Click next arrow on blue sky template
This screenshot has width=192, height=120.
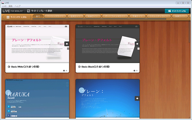click(137, 98)
